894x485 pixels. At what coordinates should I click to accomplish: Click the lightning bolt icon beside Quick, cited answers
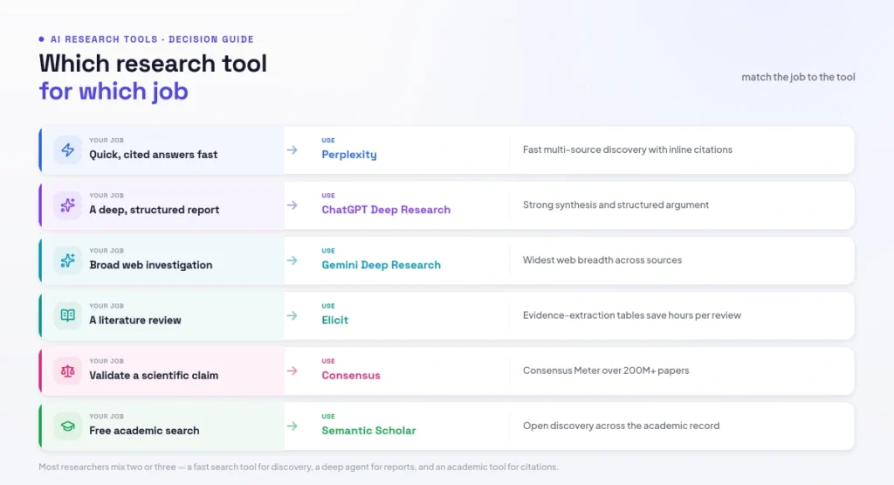click(68, 150)
